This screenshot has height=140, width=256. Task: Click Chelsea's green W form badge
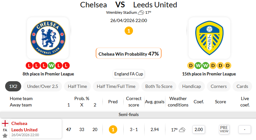pyautogui.click(x=51, y=66)
